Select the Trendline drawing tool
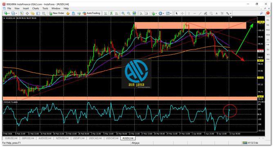The image size is (273, 147). pyautogui.click(x=200, y=13)
